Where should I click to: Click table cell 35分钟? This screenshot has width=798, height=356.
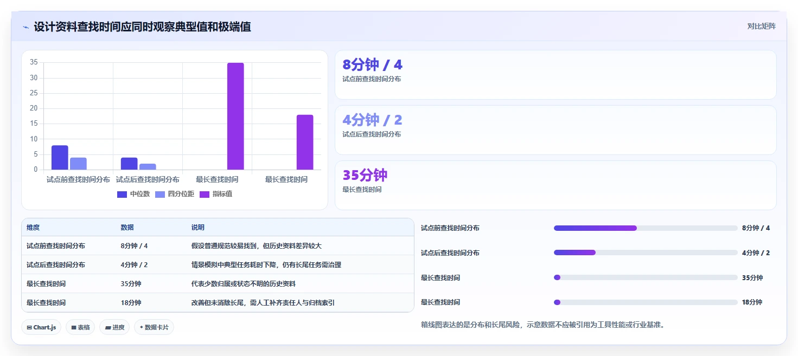point(131,284)
